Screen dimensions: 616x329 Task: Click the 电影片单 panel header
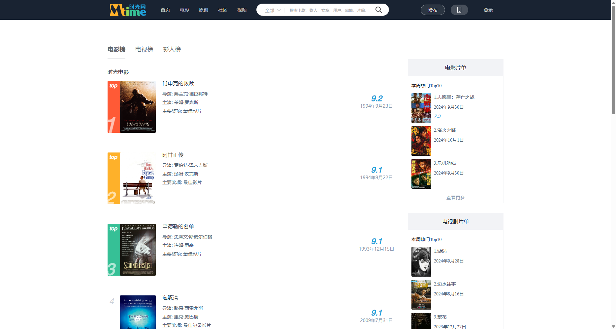coord(456,68)
